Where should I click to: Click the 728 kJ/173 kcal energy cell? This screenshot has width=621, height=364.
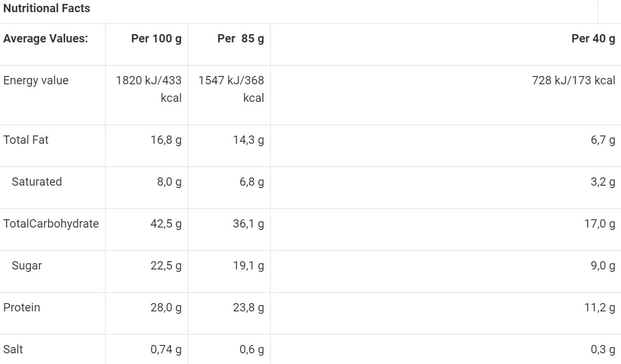point(573,80)
